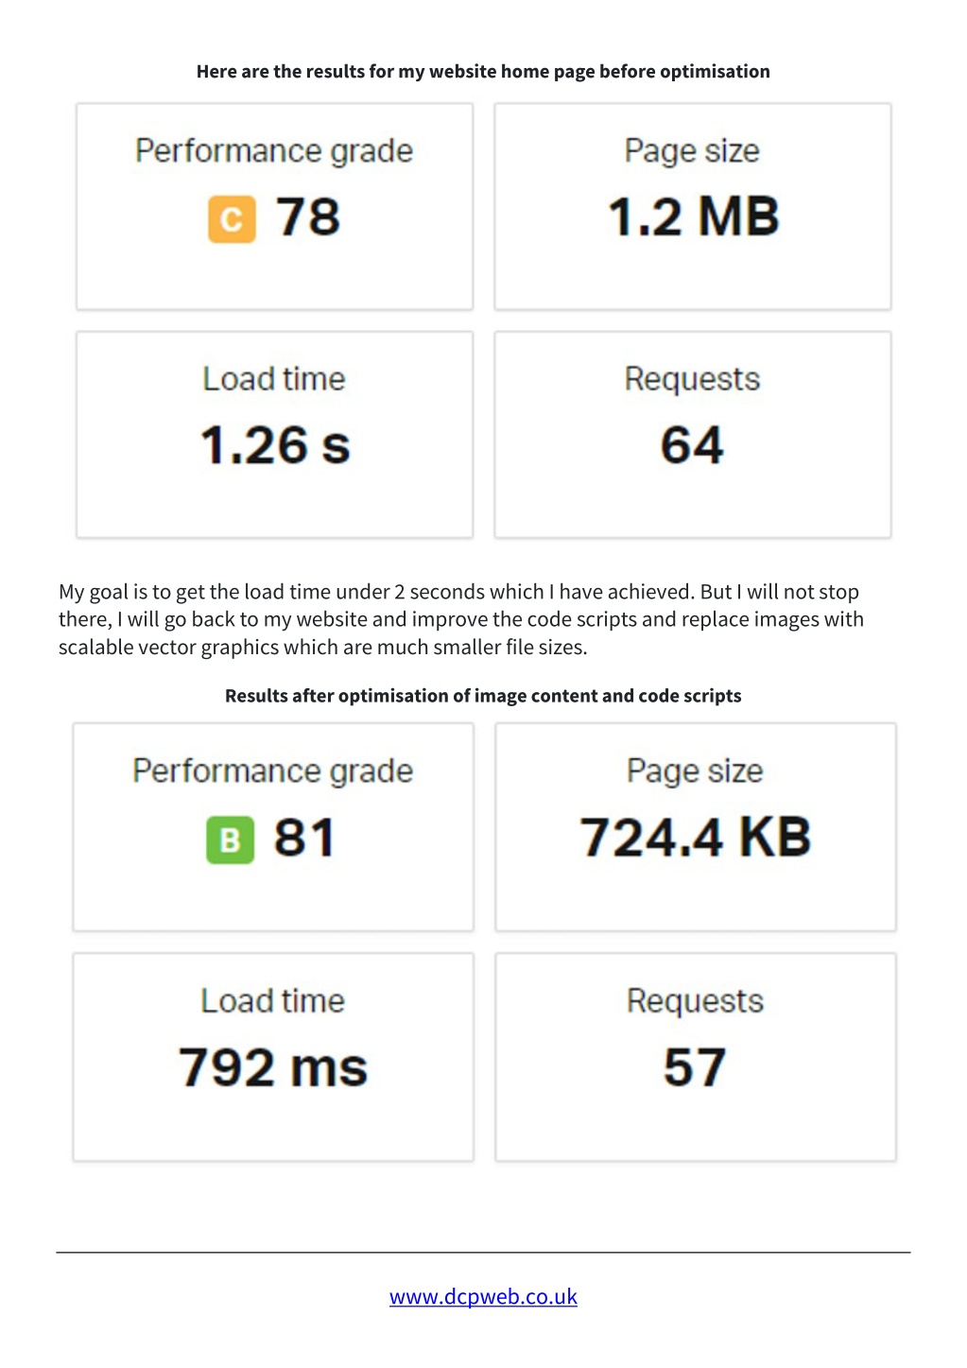Click the orange C grade badge

coord(232,218)
